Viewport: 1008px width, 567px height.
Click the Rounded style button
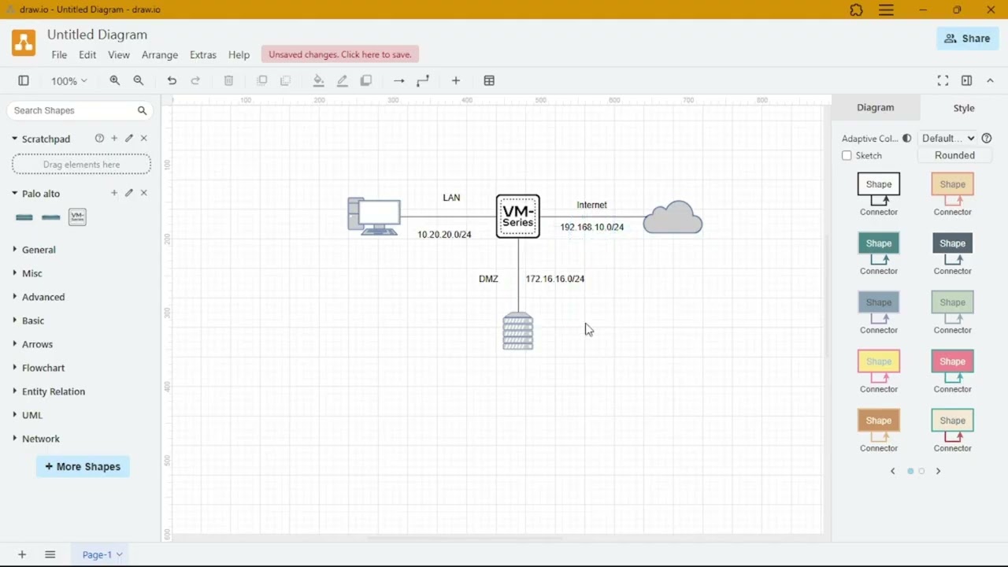(954, 155)
